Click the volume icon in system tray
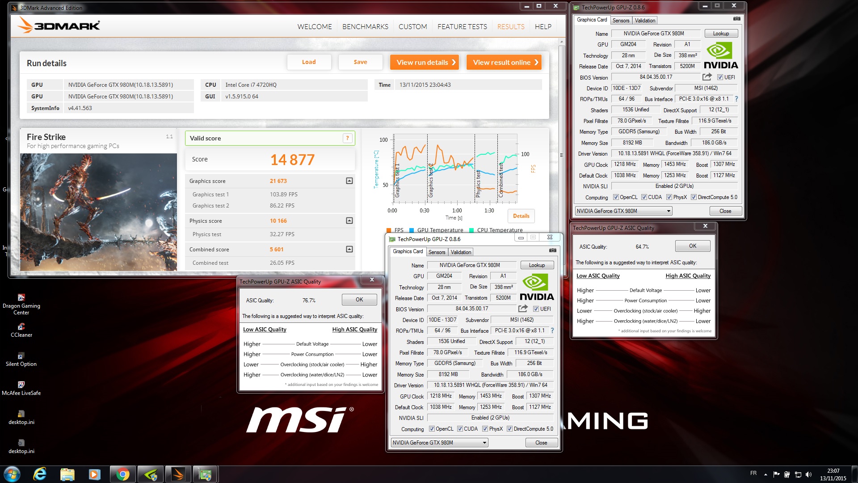The image size is (858, 483). (x=808, y=475)
